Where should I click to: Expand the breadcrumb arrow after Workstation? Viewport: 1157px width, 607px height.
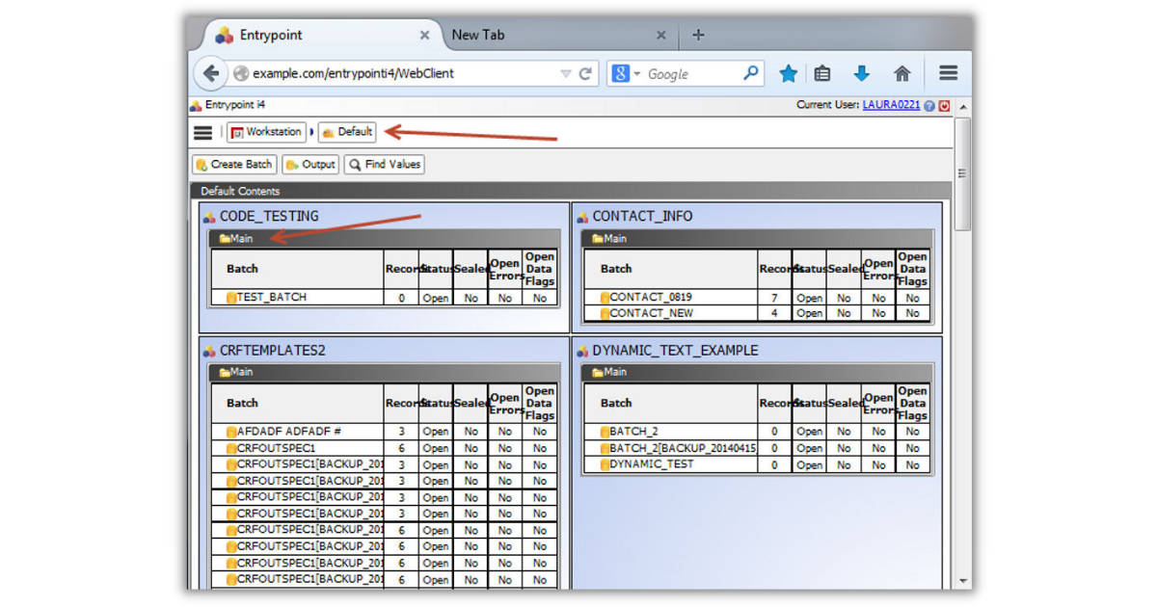311,132
